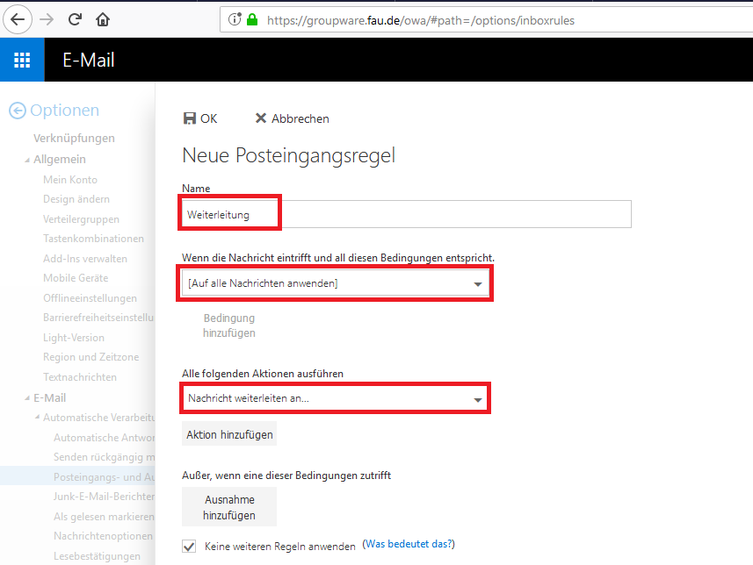This screenshot has height=565, width=753.
Task: Click the browser forward arrow
Action: 47,18
